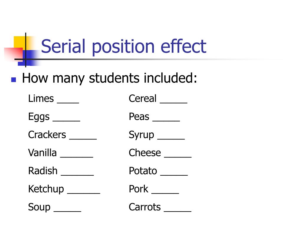
Task: Click the blank line after Soup
Action: (68, 211)
